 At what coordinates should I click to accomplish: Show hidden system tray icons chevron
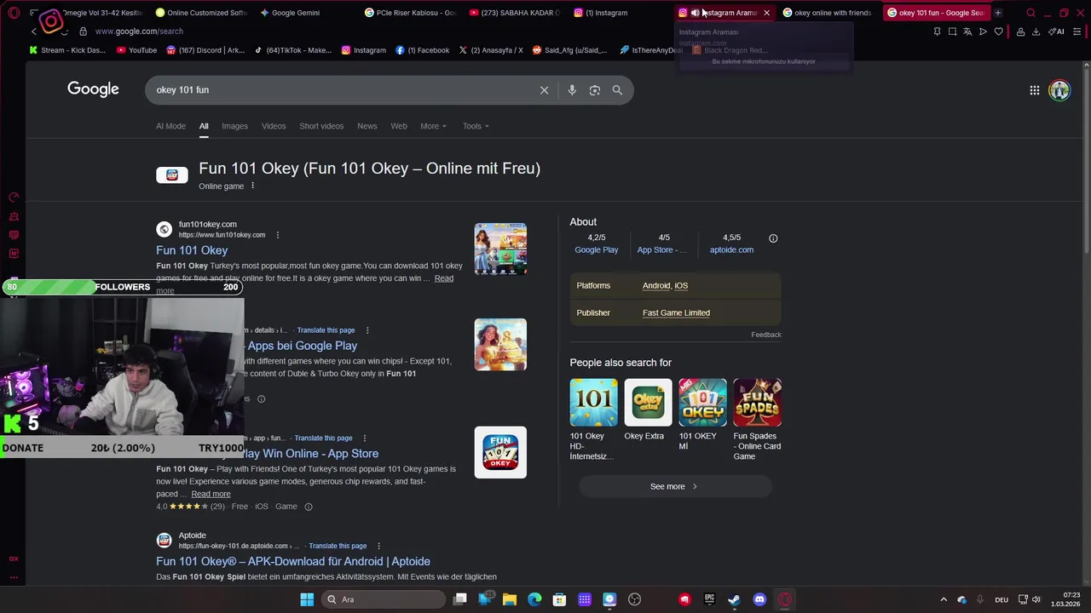pyautogui.click(x=943, y=599)
